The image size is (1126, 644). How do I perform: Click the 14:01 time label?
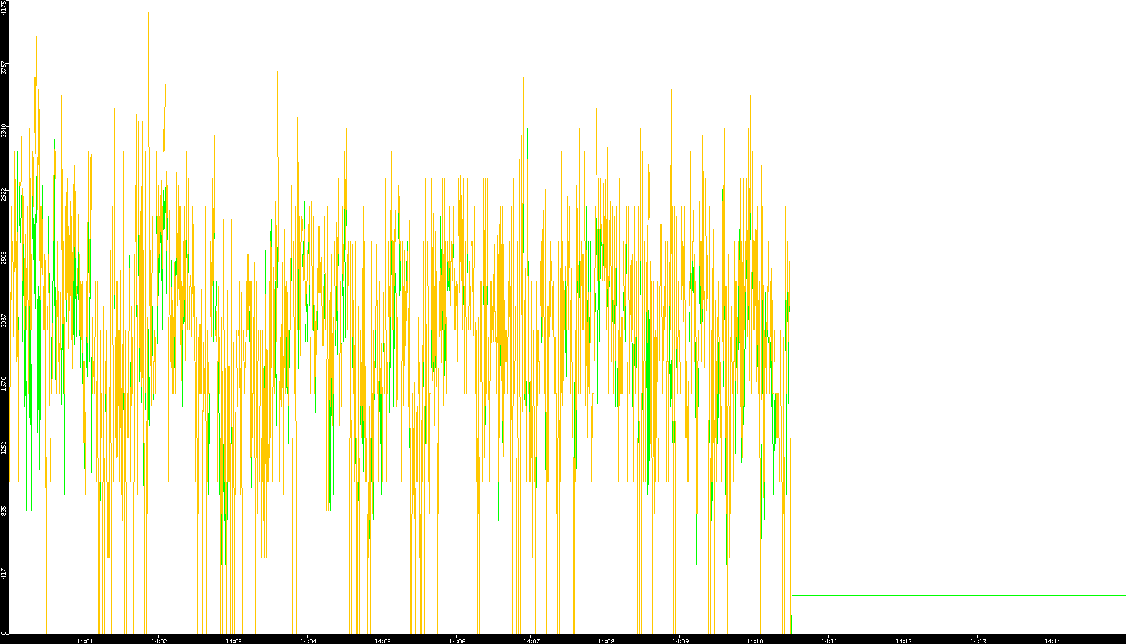coord(84,640)
